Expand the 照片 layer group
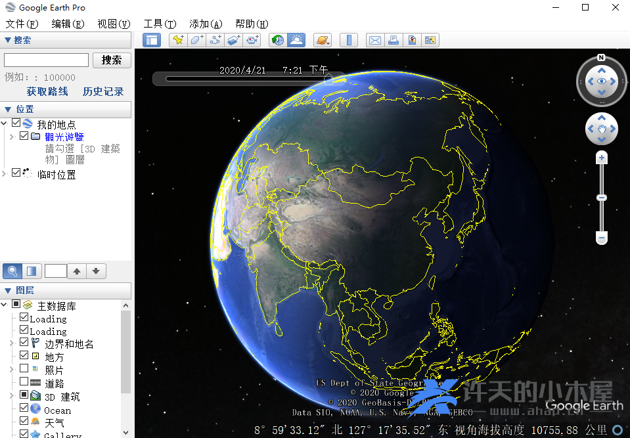 pyautogui.click(x=12, y=369)
